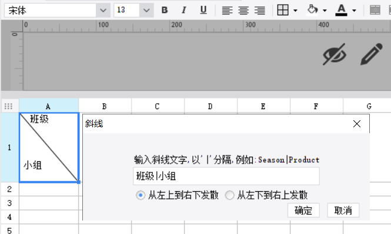Click the 斜线 dialog title
Image resolution: width=391 pixels, height=234 pixels.
[94, 124]
